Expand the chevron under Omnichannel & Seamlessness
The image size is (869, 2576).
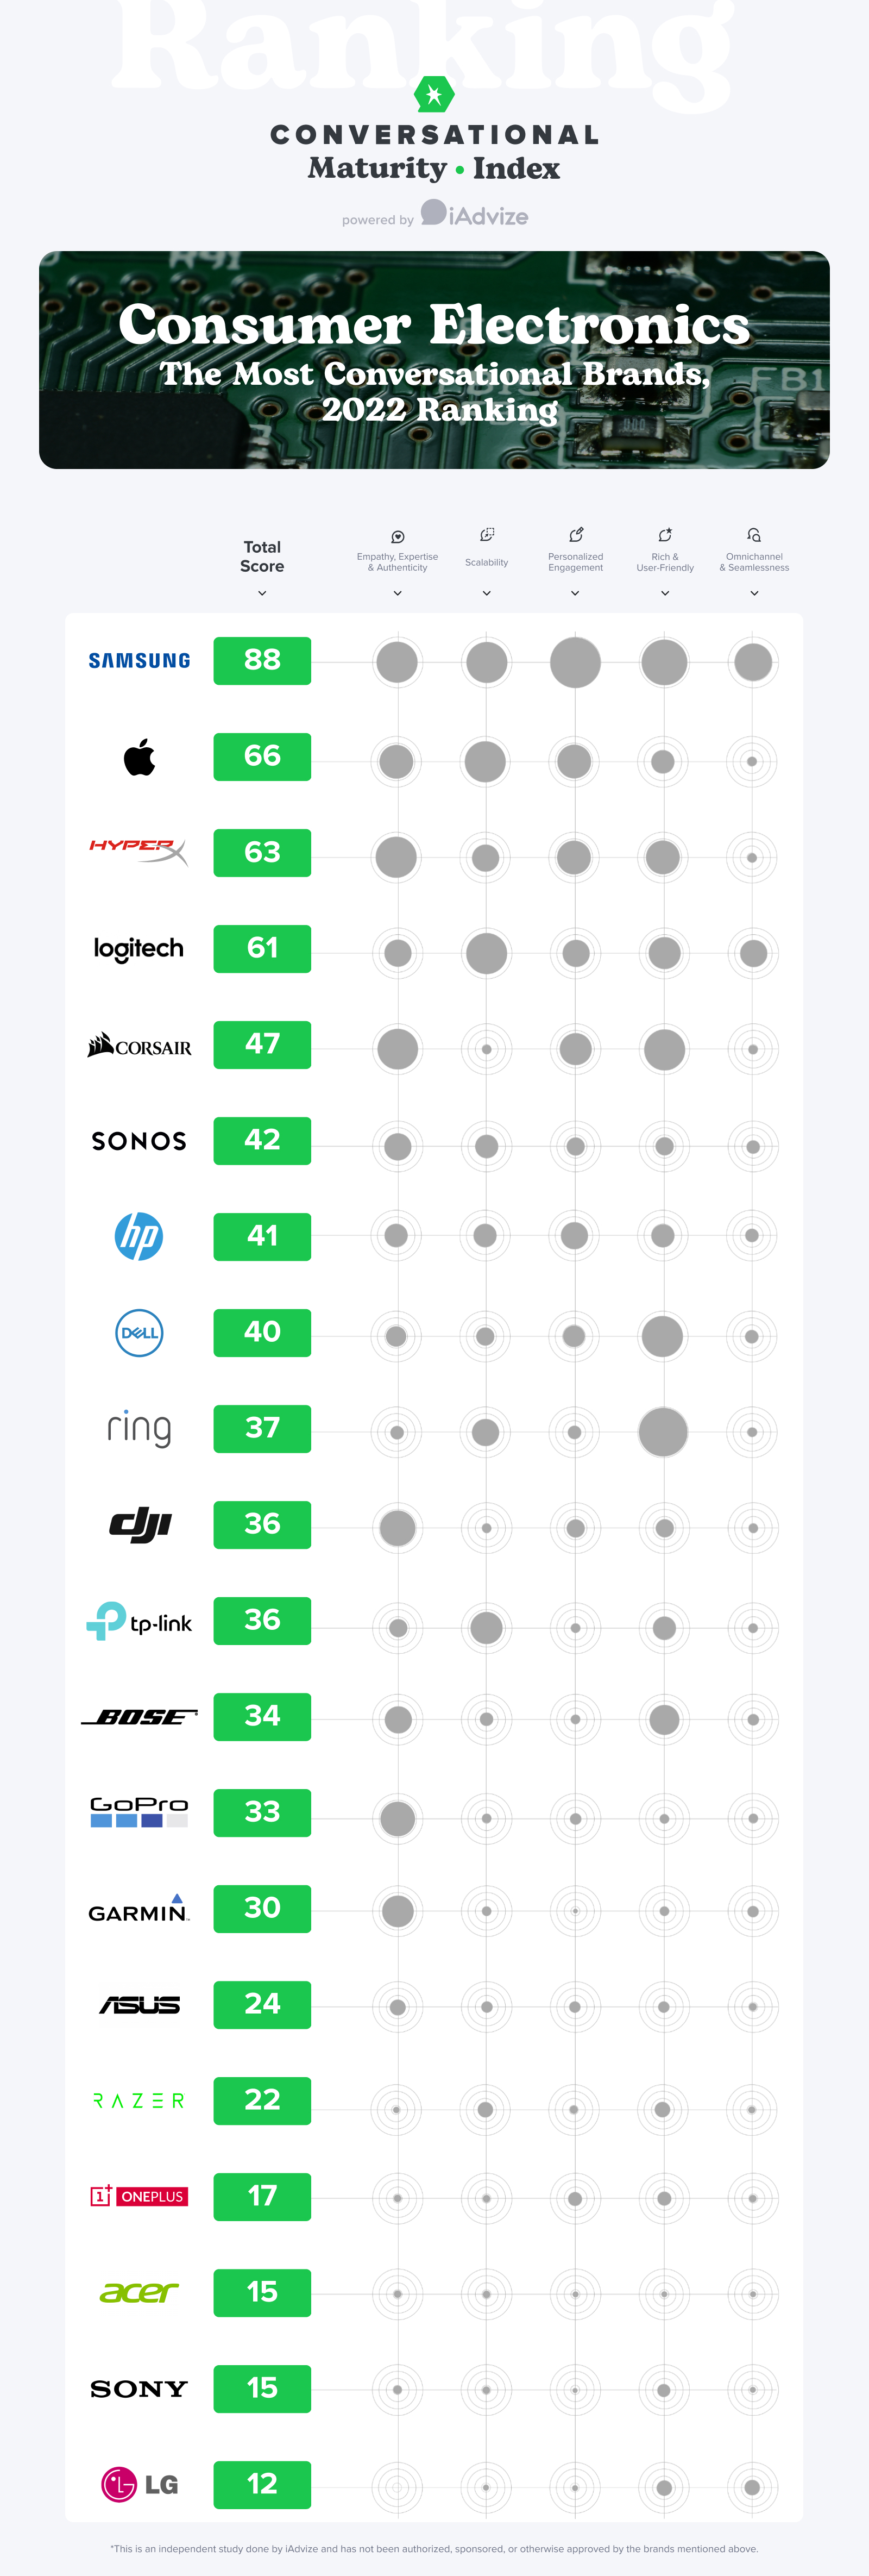pyautogui.click(x=754, y=593)
